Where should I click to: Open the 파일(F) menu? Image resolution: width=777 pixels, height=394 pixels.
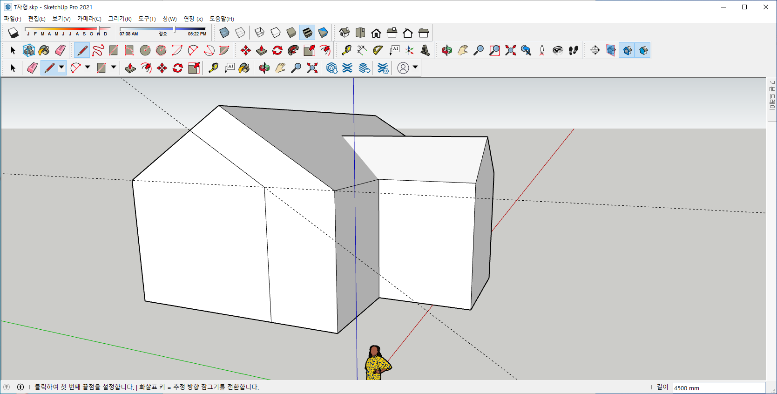13,19
